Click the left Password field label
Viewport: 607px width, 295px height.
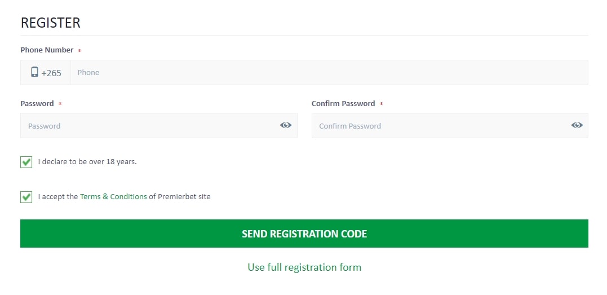pos(37,104)
